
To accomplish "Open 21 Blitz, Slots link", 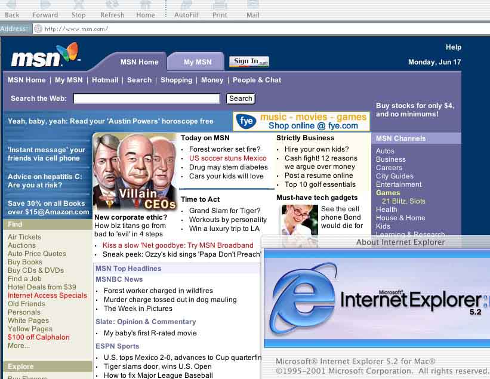I will tap(403, 201).
